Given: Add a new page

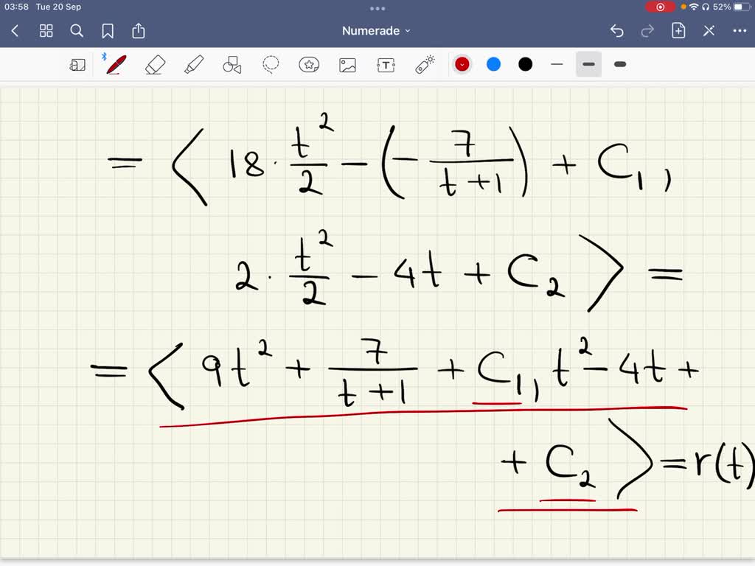Looking at the screenshot, I should coord(678,31).
